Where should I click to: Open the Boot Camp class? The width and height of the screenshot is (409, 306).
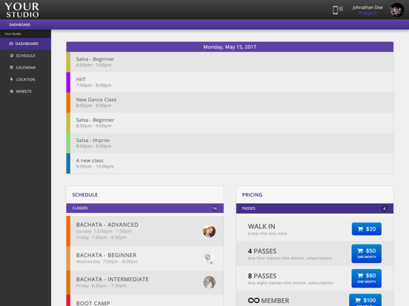pos(145,301)
